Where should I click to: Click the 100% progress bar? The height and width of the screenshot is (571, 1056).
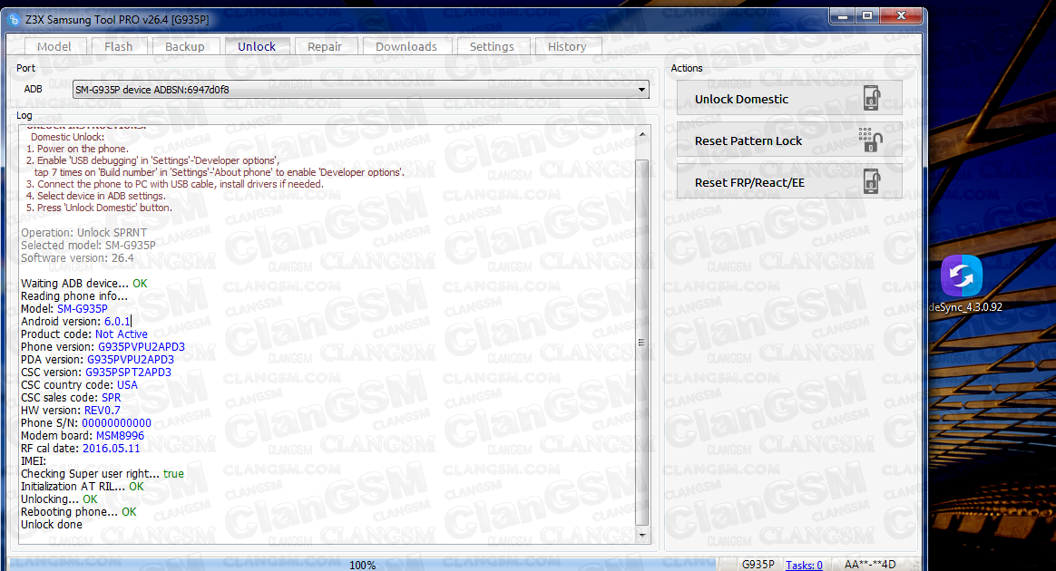362,565
